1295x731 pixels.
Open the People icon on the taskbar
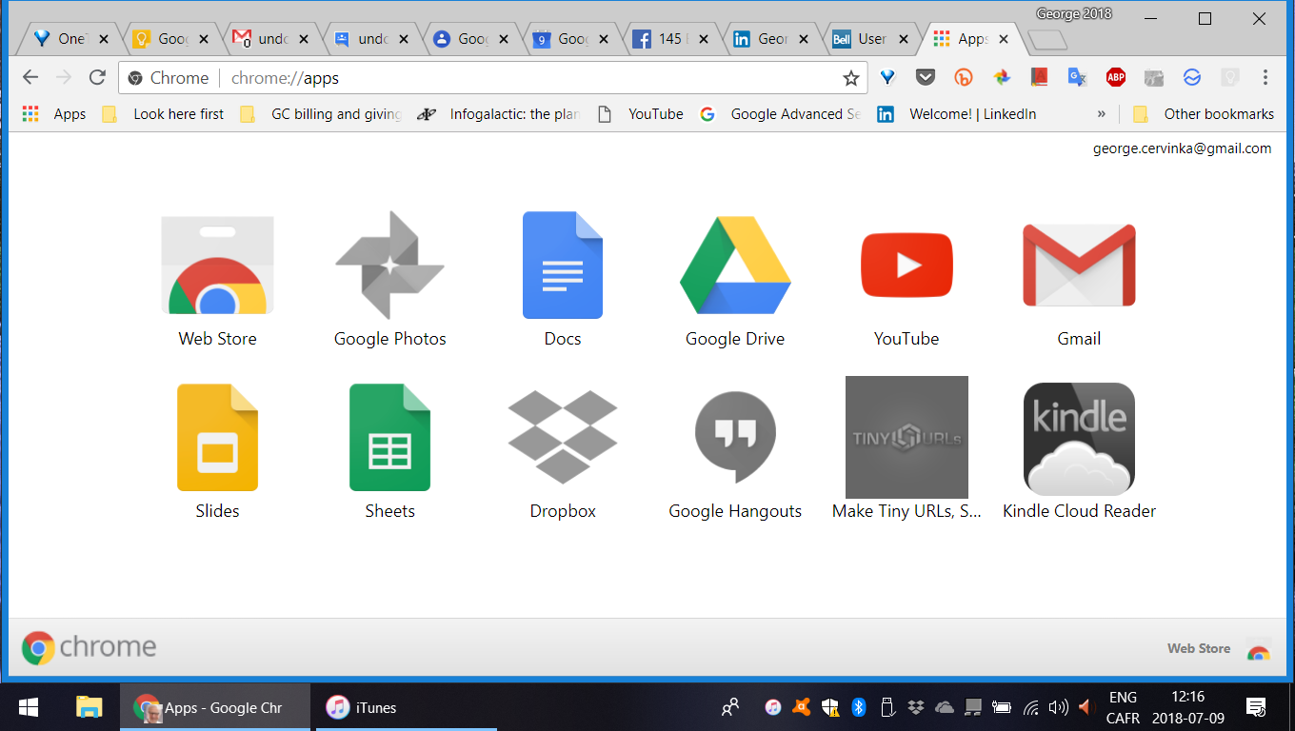click(x=730, y=707)
